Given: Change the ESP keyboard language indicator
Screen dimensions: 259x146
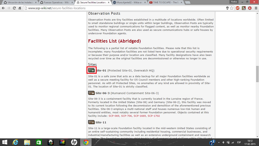Looking at the screenshot, I should point(239,142).
